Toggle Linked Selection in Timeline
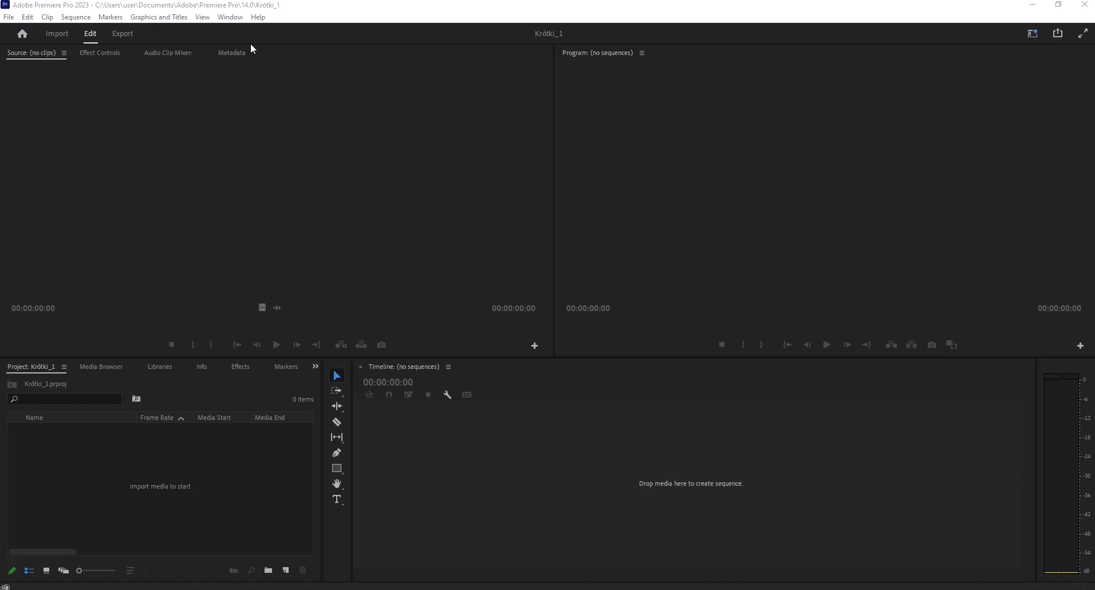This screenshot has height=590, width=1095. [x=408, y=395]
